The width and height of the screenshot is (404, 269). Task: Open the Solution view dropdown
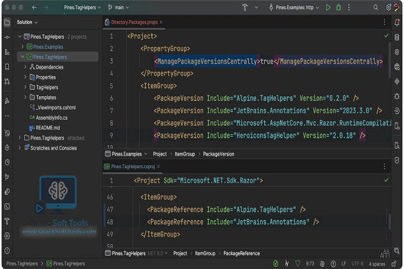pos(27,22)
